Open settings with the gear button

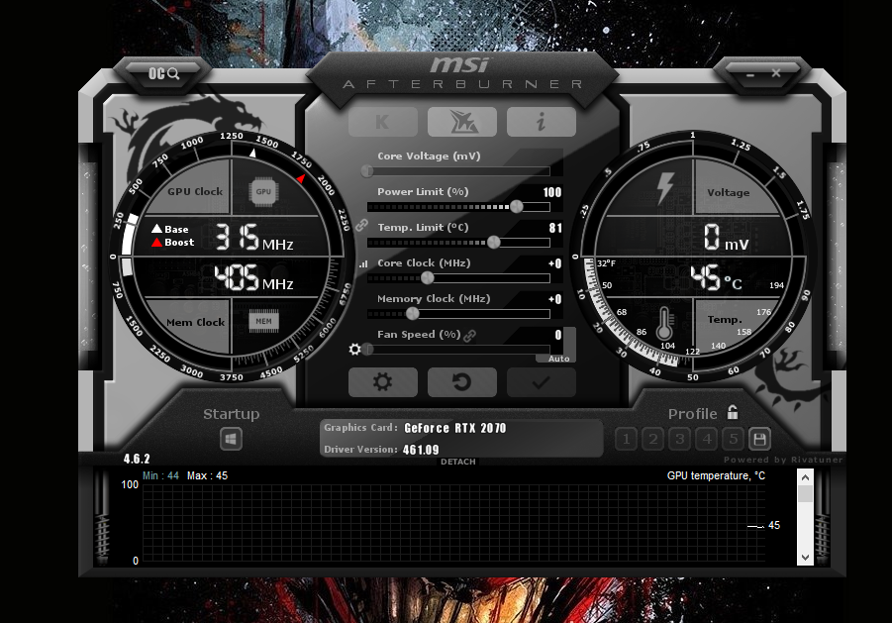pos(383,381)
